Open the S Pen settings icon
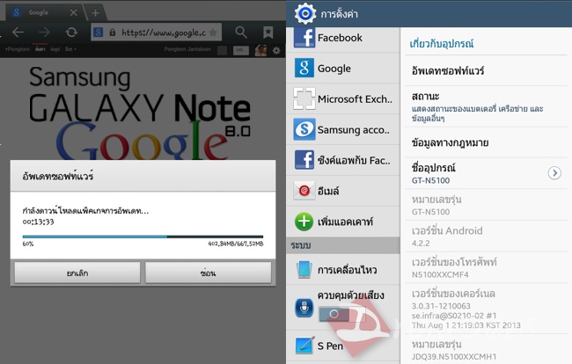Image resolution: width=572 pixels, height=364 pixels. pyautogui.click(x=304, y=346)
